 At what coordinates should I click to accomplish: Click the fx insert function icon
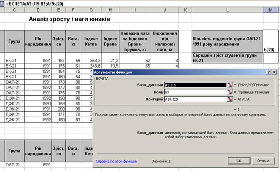click(2, 4)
